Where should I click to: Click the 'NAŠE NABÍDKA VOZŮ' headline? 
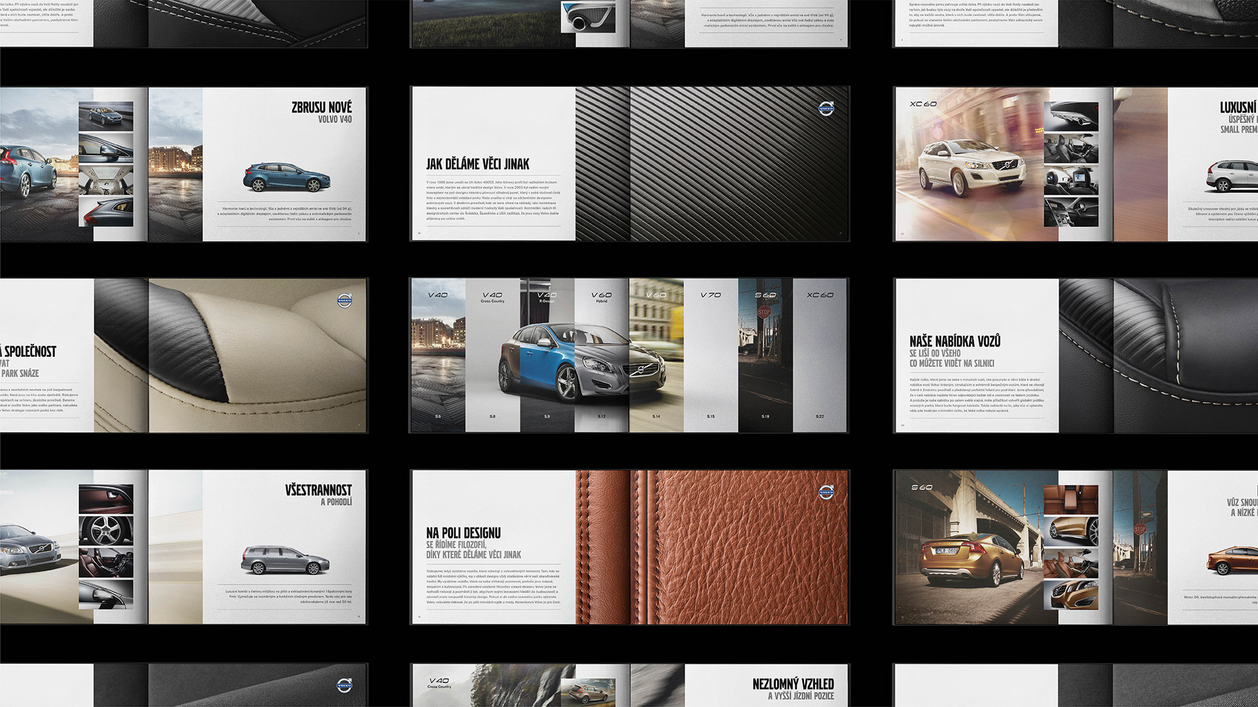955,341
